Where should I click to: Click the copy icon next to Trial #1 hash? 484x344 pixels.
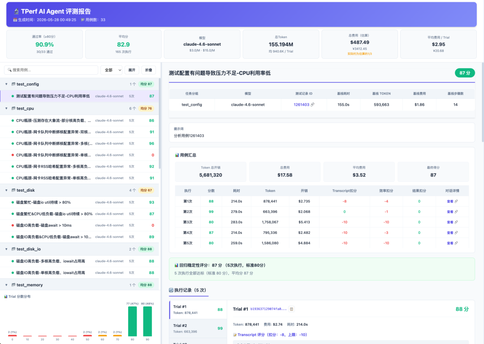(291, 309)
